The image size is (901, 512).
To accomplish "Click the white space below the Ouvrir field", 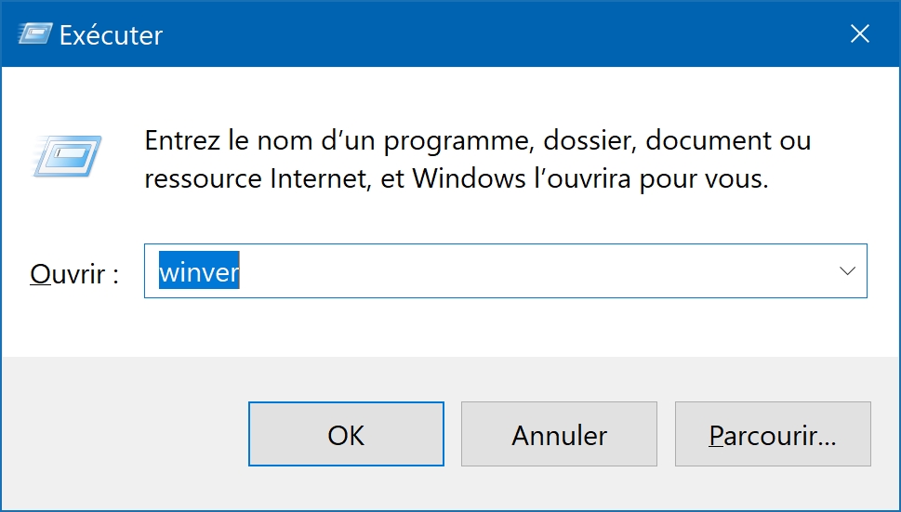I will pos(450,327).
